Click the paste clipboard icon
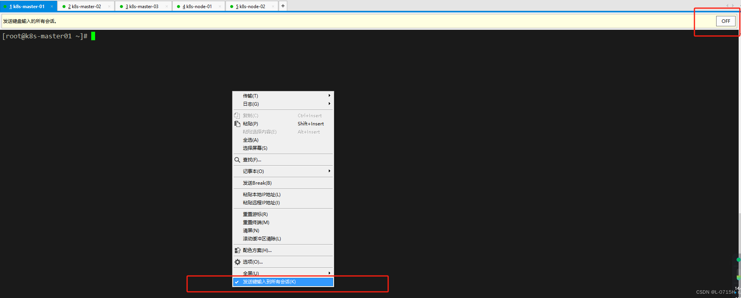741x298 pixels. coord(237,124)
